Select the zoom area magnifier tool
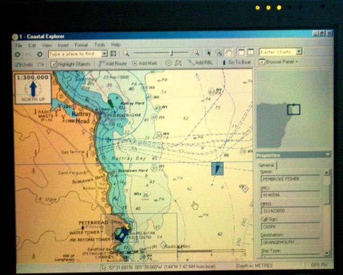The width and height of the screenshot is (343, 275). [219, 52]
